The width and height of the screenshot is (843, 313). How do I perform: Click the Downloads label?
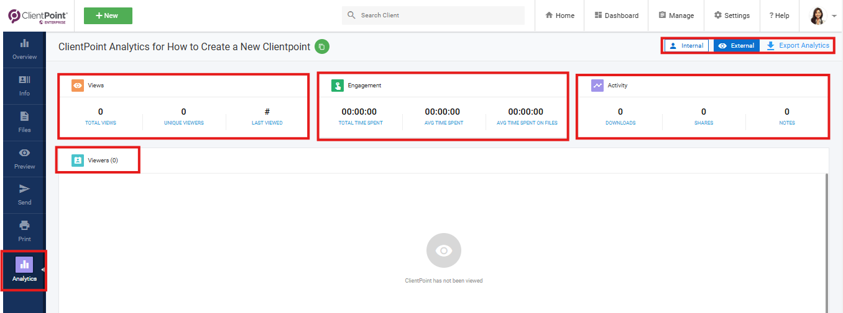click(620, 123)
